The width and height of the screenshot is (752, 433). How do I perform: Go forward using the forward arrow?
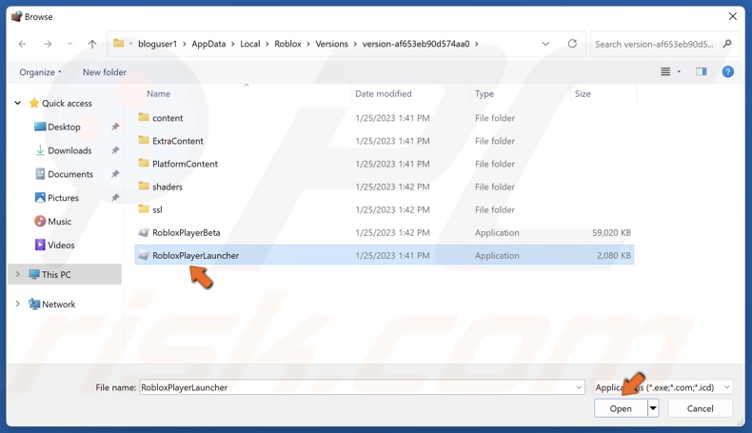coord(48,44)
